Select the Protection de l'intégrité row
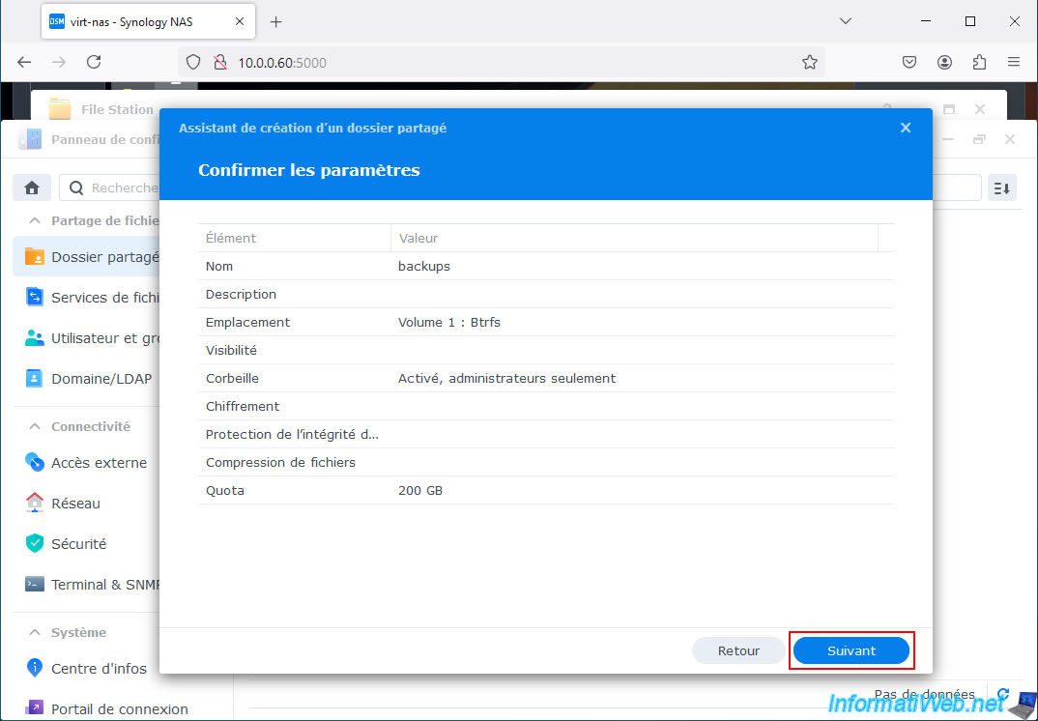This screenshot has height=721, width=1038. 545,434
